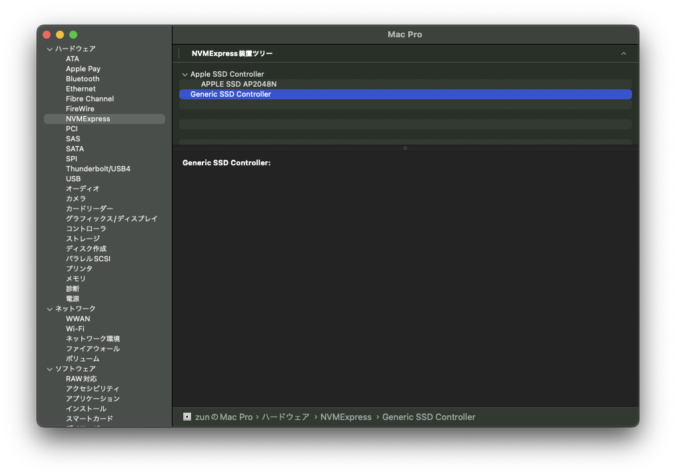Open ディスク作成 in the sidebar
The image size is (676, 476).
pos(86,249)
